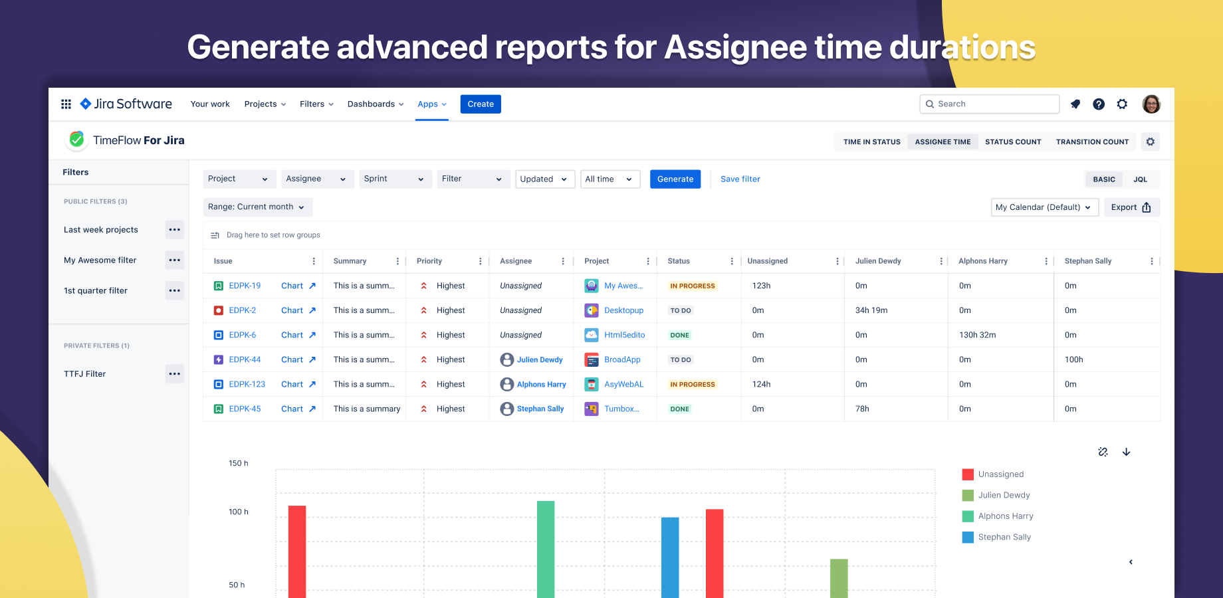The width and height of the screenshot is (1223, 598).
Task: Open the Assignee filter dropdown
Action: [x=317, y=179]
